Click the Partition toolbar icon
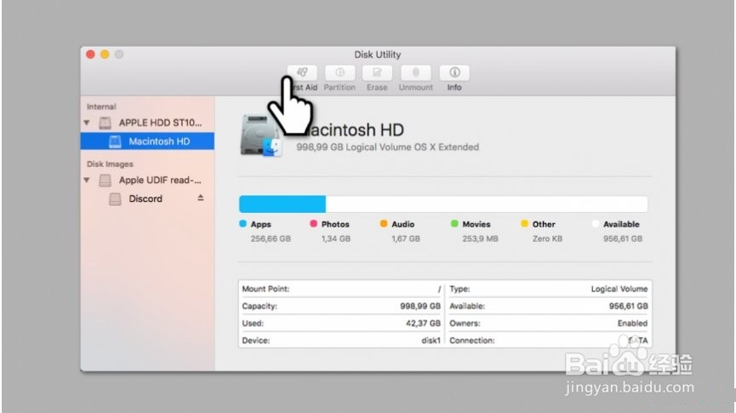Image resolution: width=736 pixels, height=413 pixels. tap(339, 72)
